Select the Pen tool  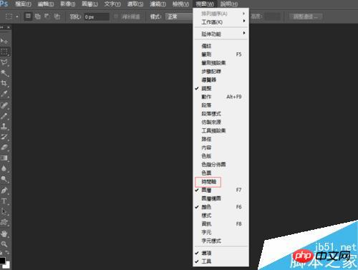coord(4,191)
